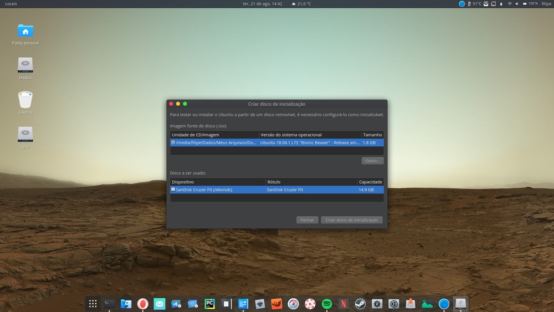Launch PyCharm from the dock

tap(209, 304)
